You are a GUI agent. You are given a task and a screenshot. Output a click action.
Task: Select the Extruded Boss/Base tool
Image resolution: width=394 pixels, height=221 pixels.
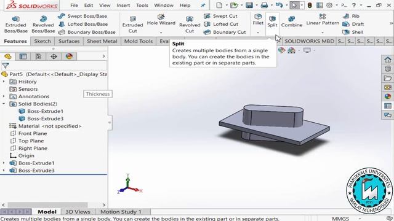pos(15,25)
